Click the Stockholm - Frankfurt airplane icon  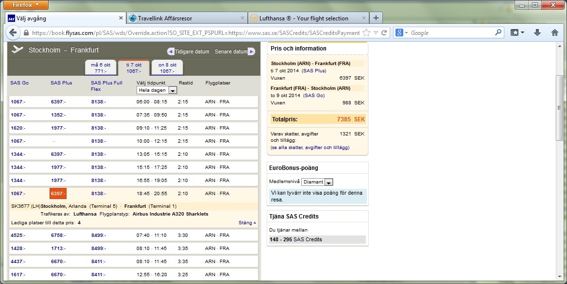tap(17, 50)
